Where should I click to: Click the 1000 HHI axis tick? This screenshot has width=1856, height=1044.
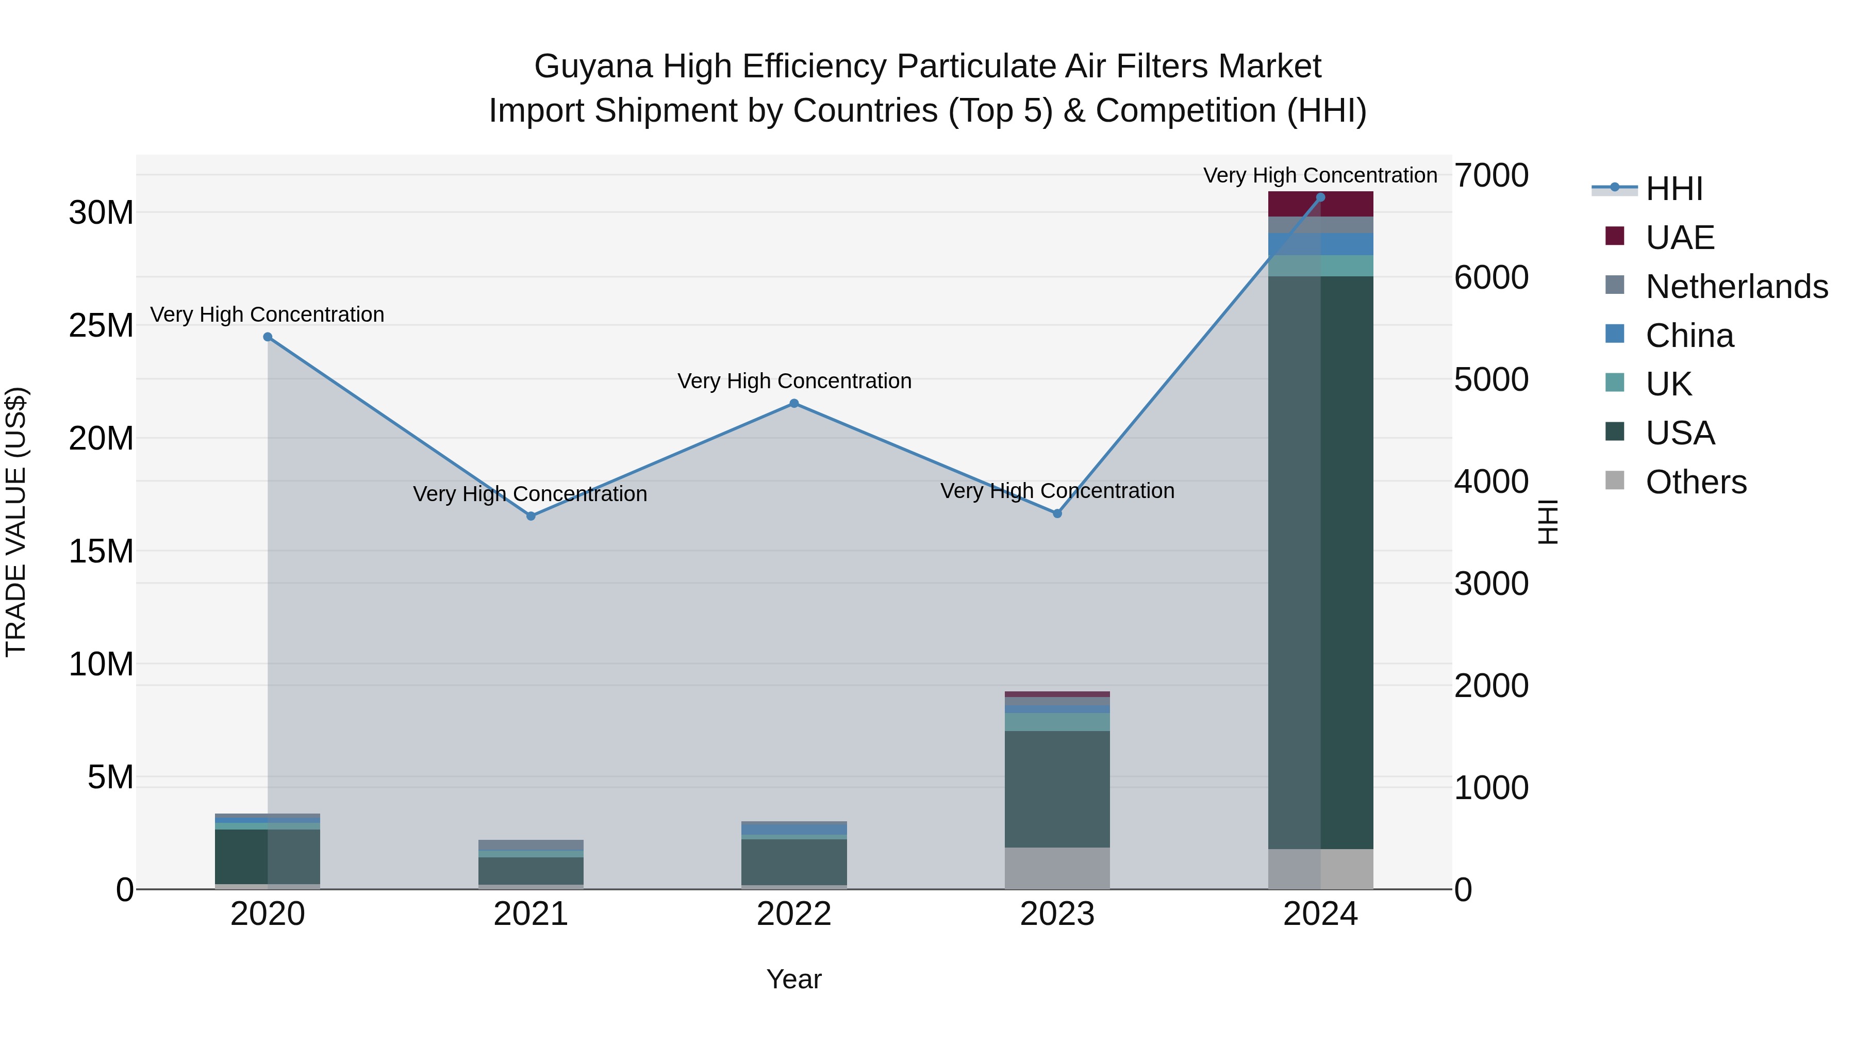point(1492,787)
